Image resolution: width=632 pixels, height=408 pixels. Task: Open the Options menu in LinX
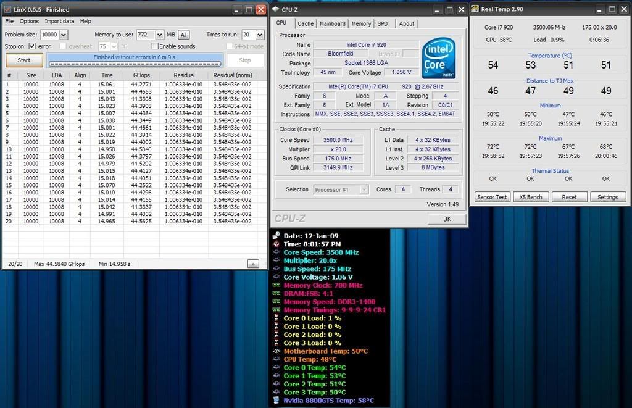coord(29,21)
